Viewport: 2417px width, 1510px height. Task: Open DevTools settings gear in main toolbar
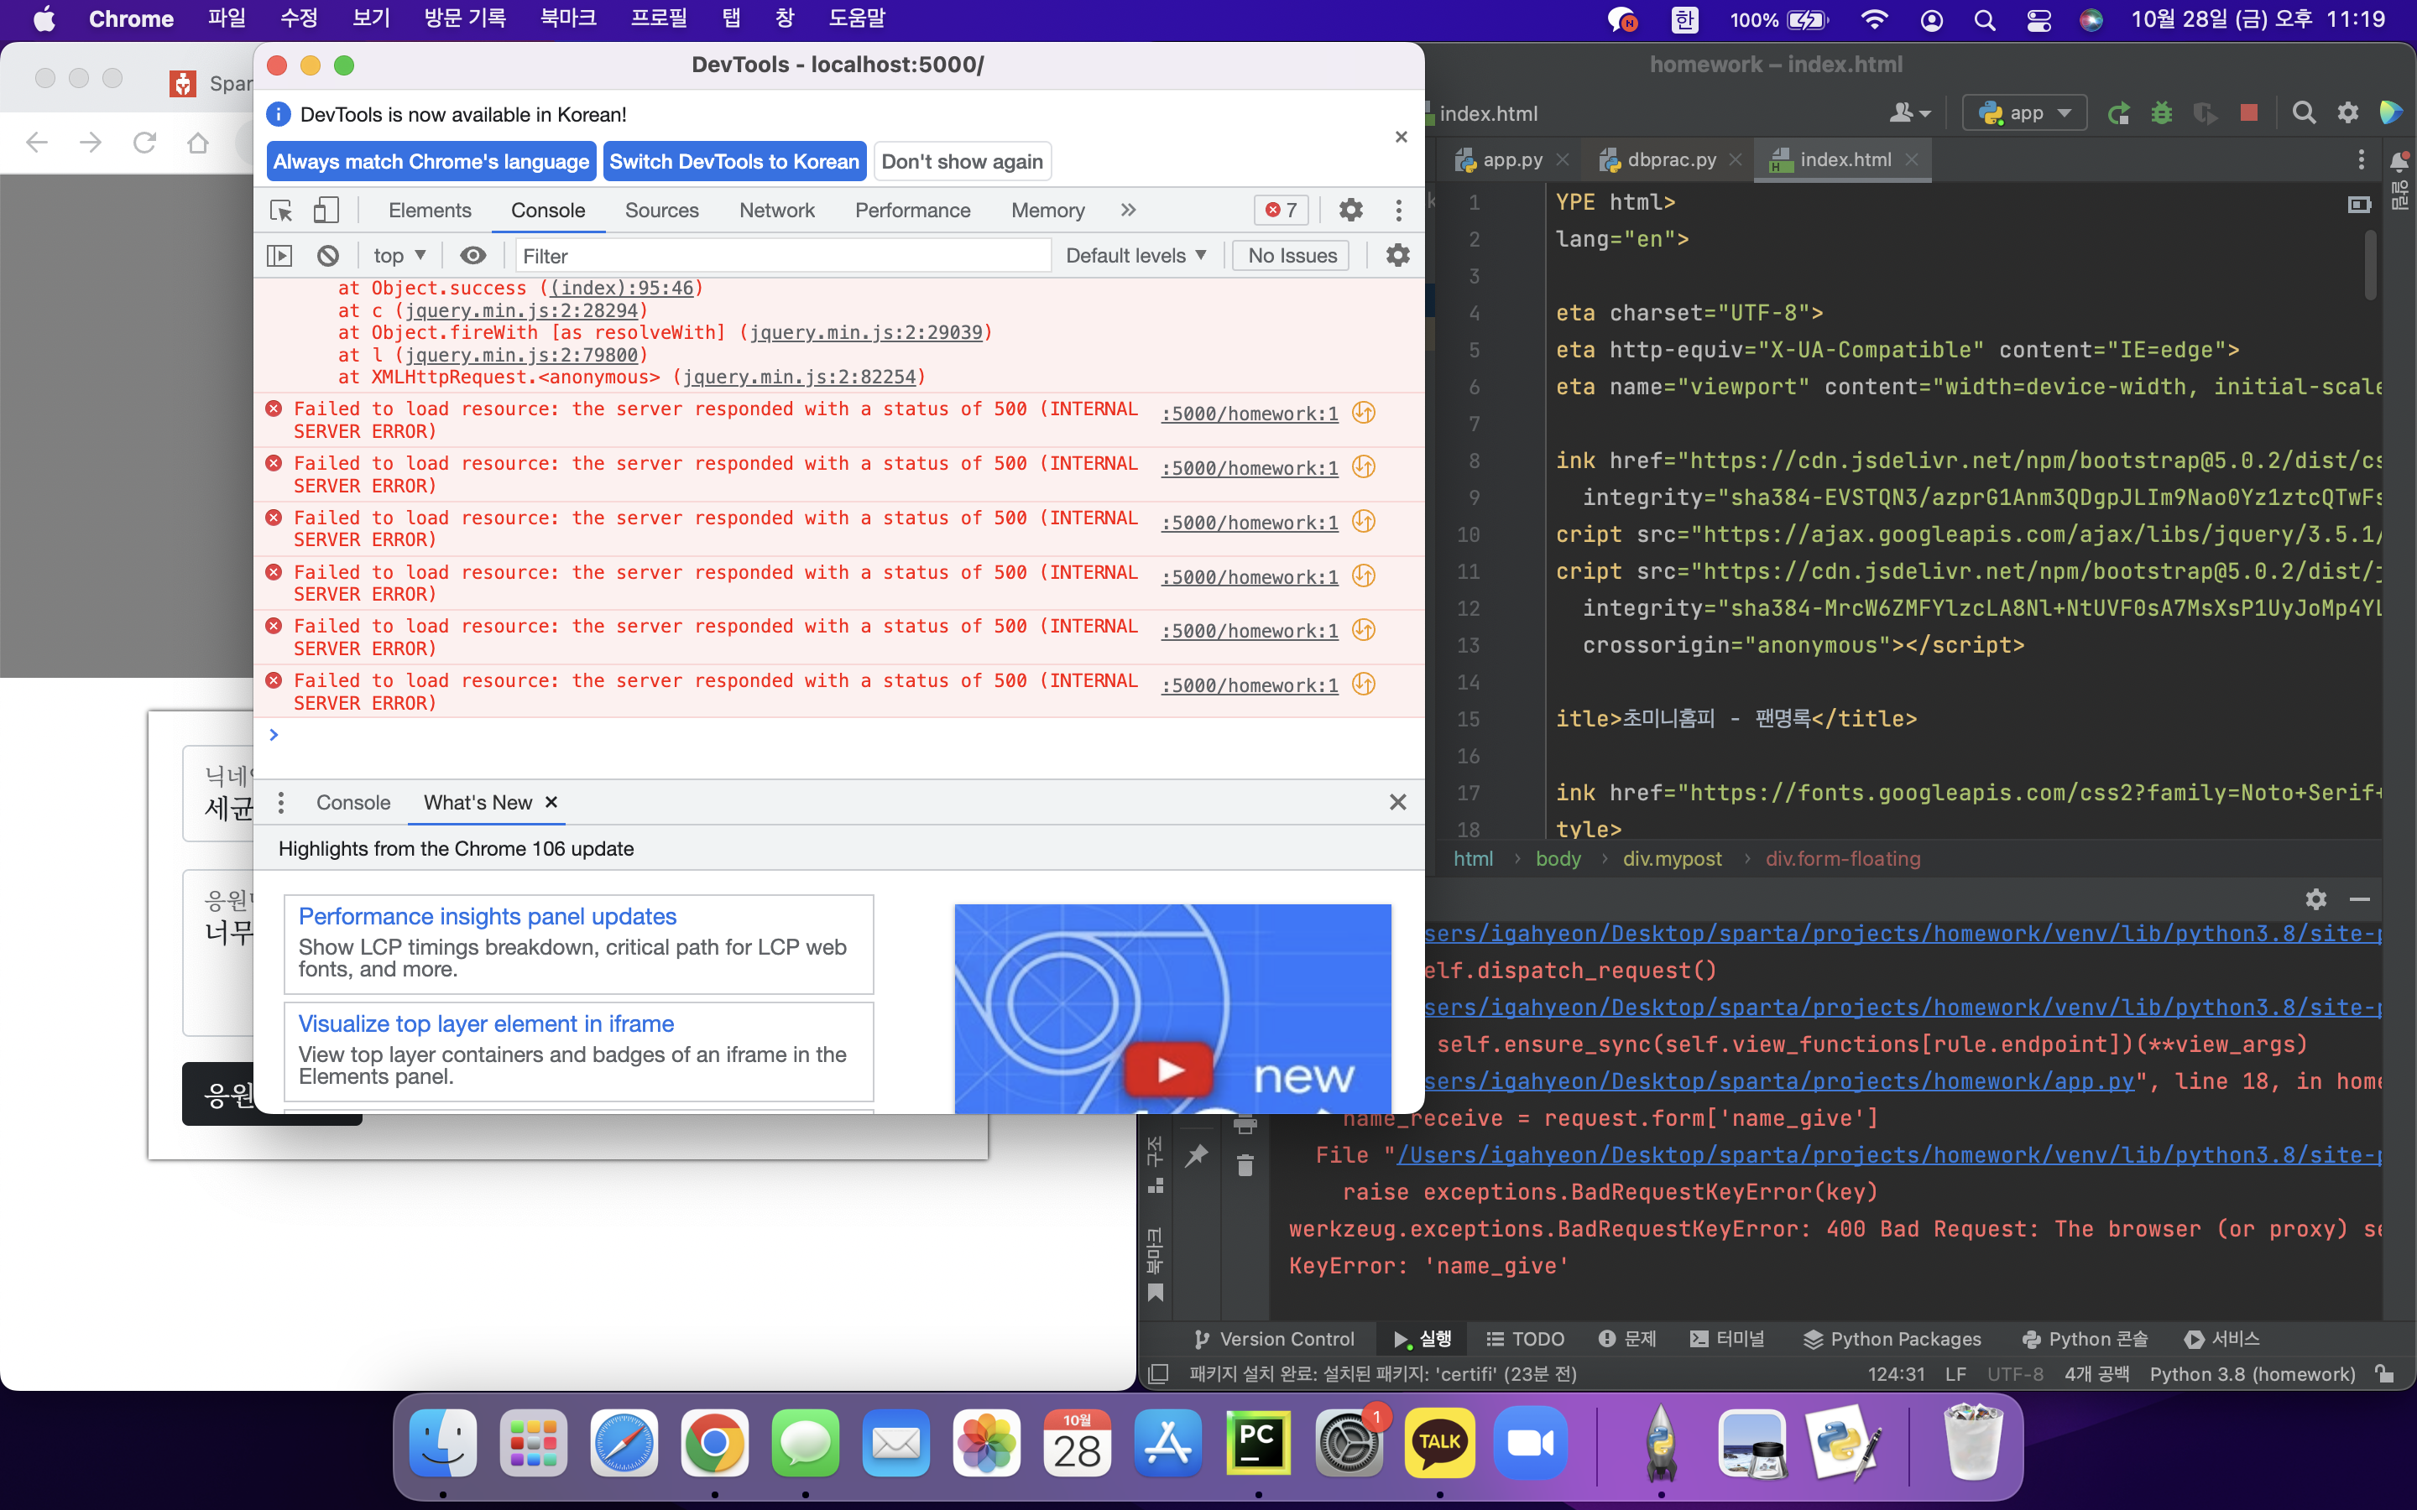click(x=1350, y=210)
